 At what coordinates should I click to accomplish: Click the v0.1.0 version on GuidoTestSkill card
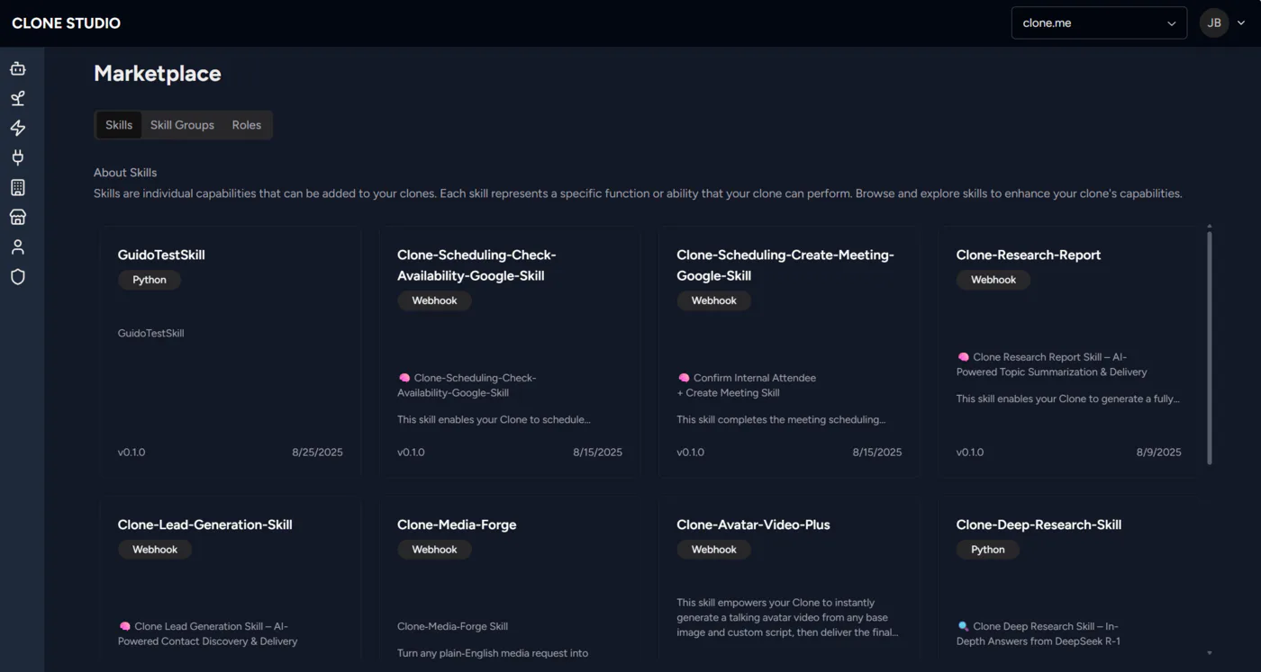pyautogui.click(x=132, y=452)
